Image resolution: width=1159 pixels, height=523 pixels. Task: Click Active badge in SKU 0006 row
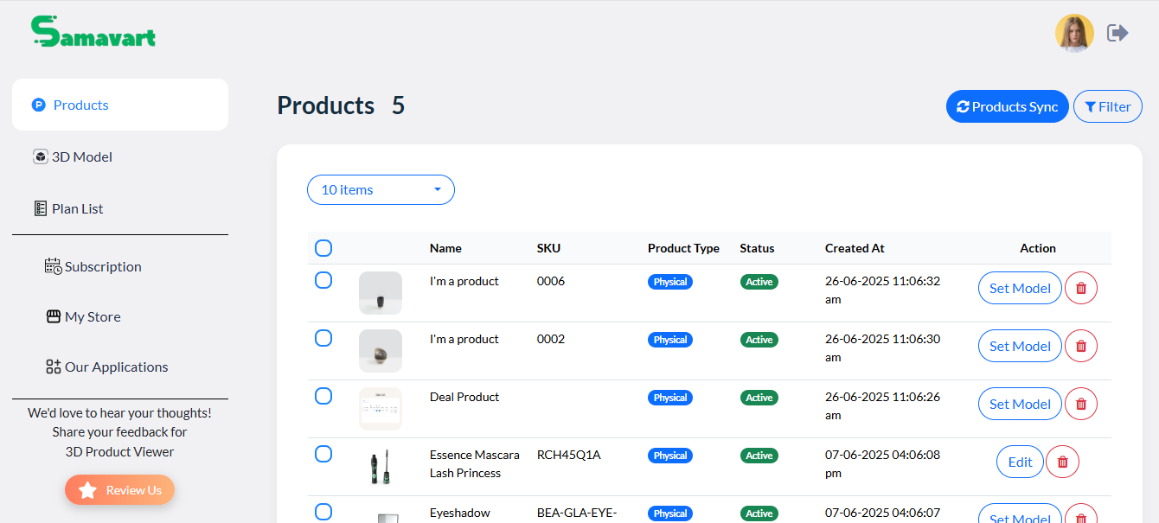click(759, 282)
